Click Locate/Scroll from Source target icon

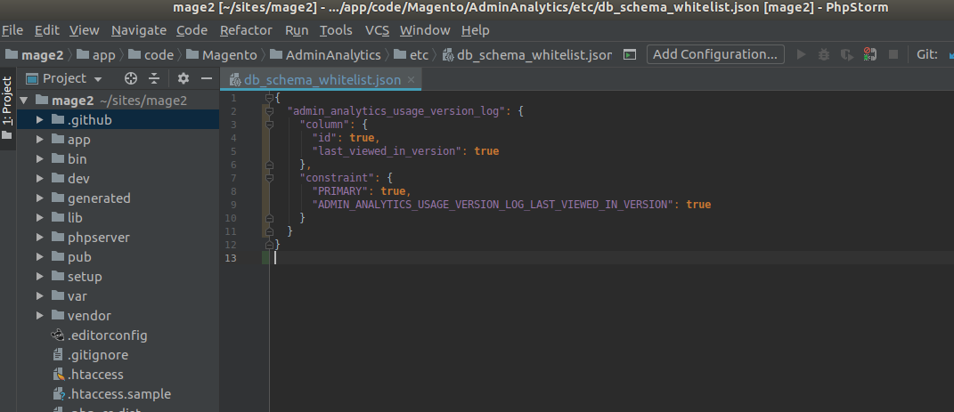131,78
